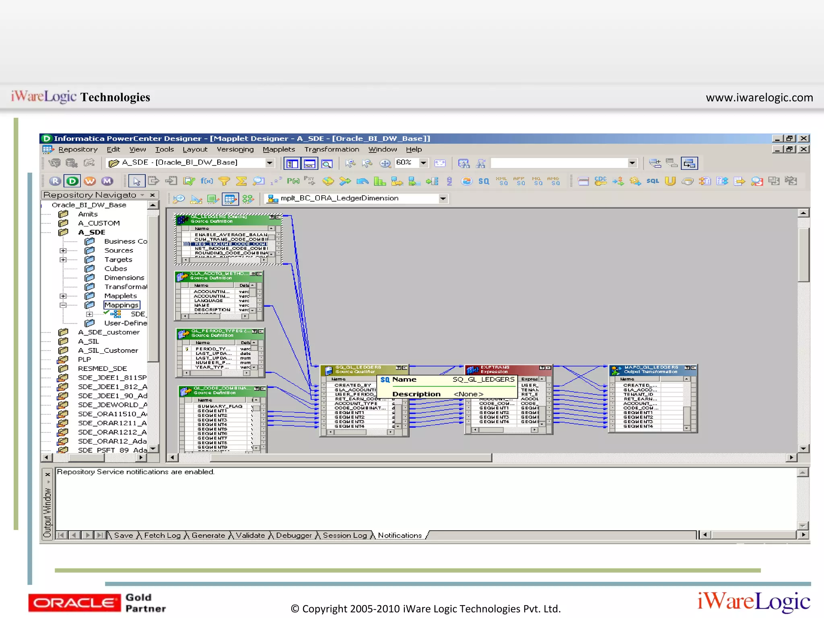The width and height of the screenshot is (824, 618).
Task: Click workspace vertical scrollbar down arrow
Action: click(x=803, y=449)
